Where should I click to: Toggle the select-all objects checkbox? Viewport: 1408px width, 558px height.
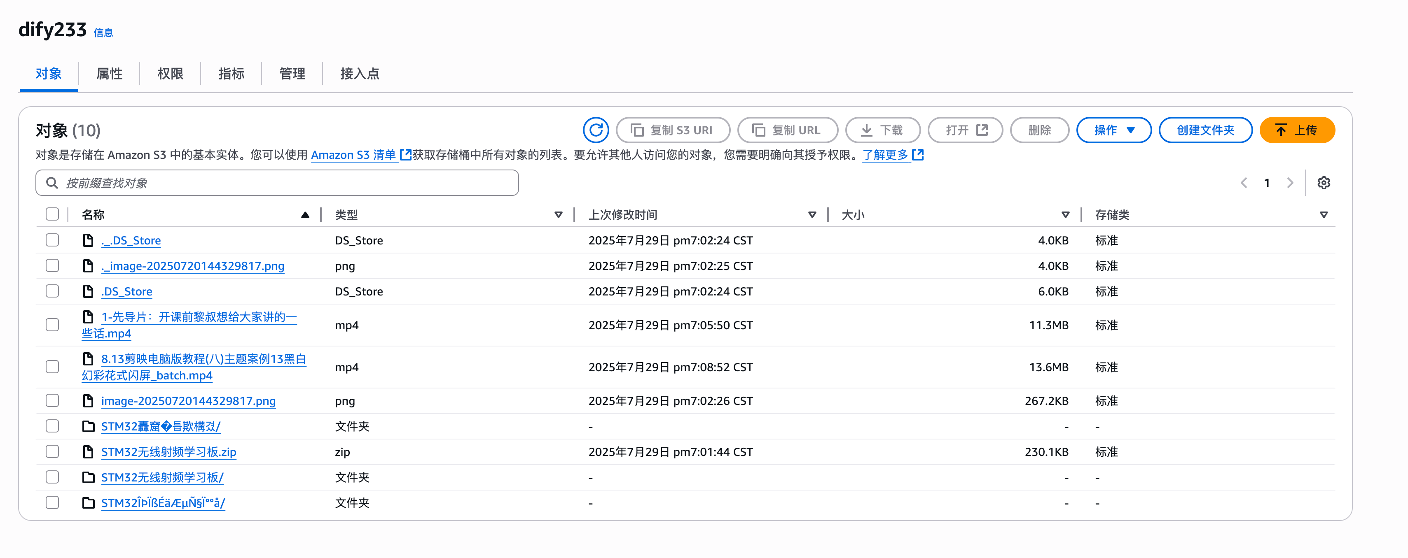(52, 214)
